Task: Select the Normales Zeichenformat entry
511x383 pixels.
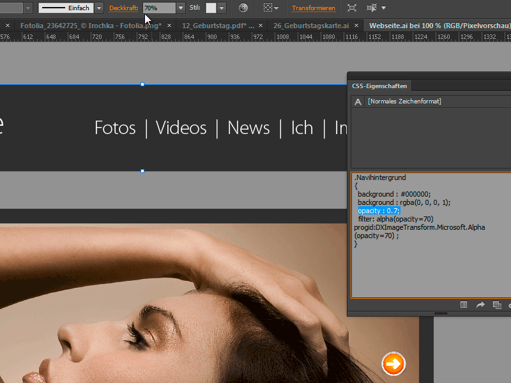Action: (x=404, y=101)
